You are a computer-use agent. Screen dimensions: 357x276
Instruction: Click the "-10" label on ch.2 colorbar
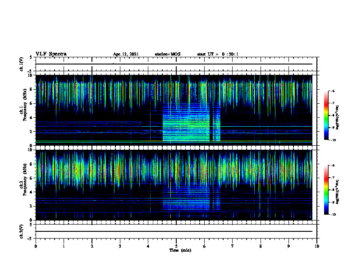coord(333,214)
